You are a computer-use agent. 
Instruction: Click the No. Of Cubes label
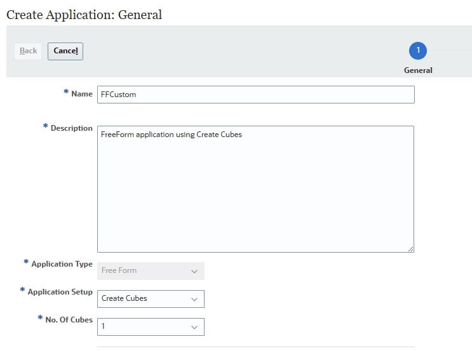pos(69,320)
